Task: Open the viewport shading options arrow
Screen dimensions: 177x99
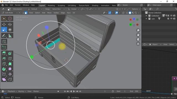Action: coord(139,13)
